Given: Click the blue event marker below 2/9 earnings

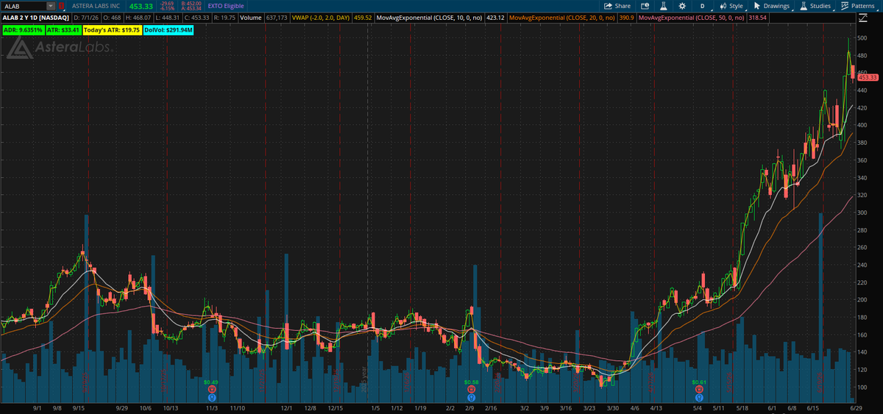Looking at the screenshot, I should click(471, 398).
